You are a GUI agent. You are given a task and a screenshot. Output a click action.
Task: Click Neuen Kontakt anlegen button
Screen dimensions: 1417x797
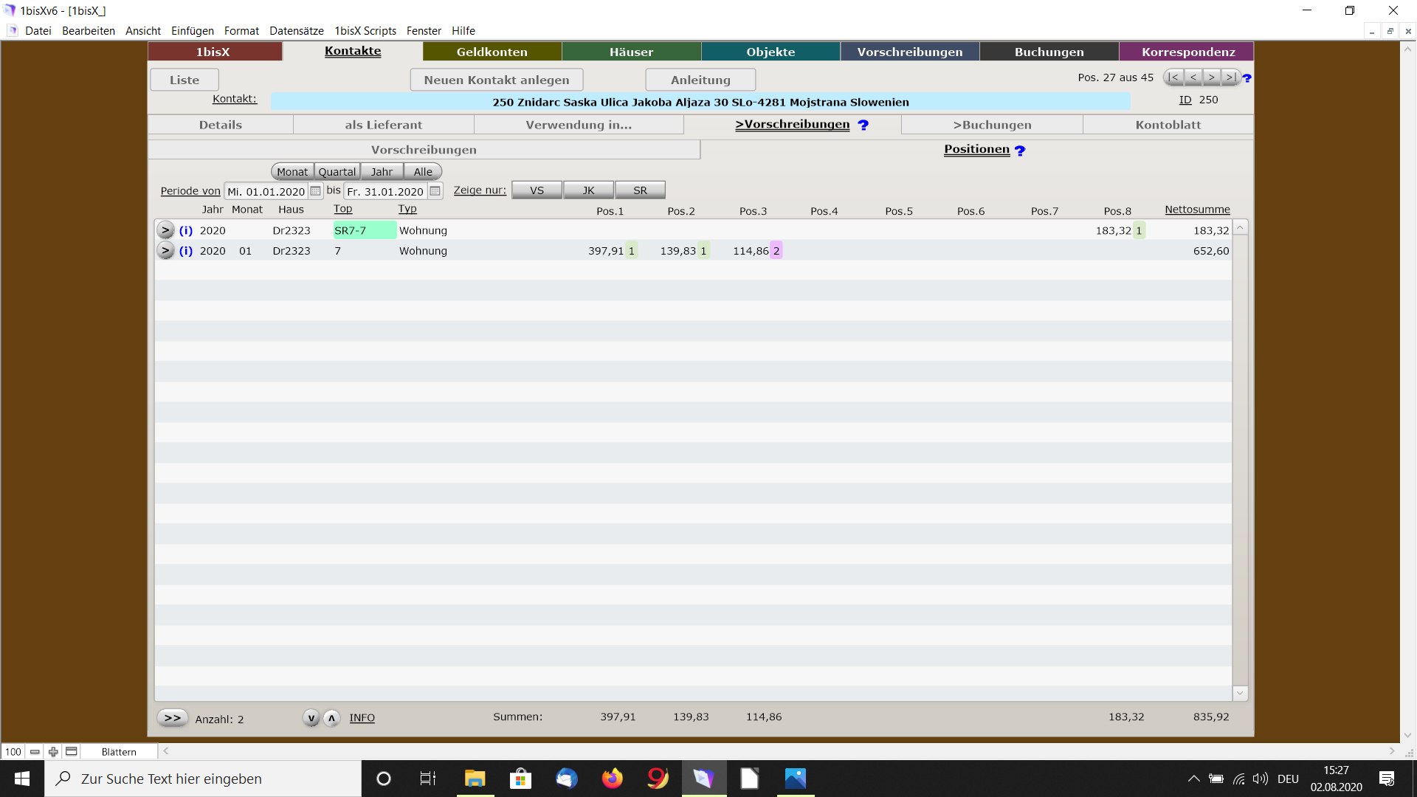[x=496, y=80]
